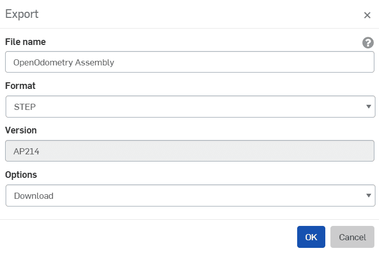
Task: Click the Export dialog title
Action: pyautogui.click(x=22, y=14)
